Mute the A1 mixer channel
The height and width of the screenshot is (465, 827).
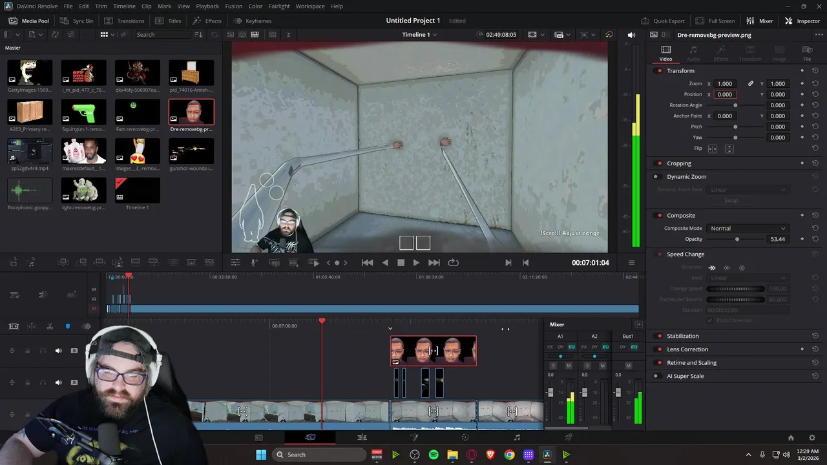[x=568, y=366]
